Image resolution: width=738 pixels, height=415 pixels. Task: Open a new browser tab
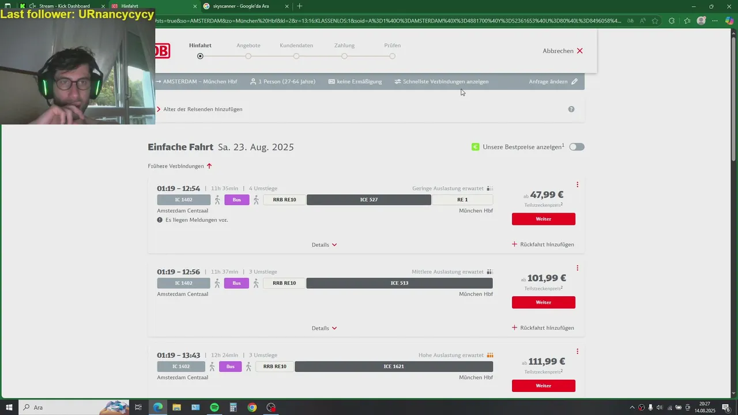tap(299, 6)
